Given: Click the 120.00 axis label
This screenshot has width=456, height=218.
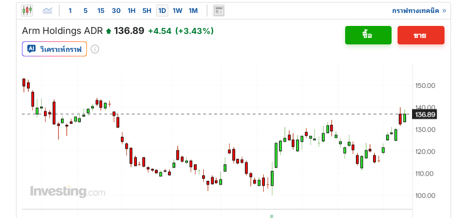Looking at the screenshot, I should (x=424, y=152).
